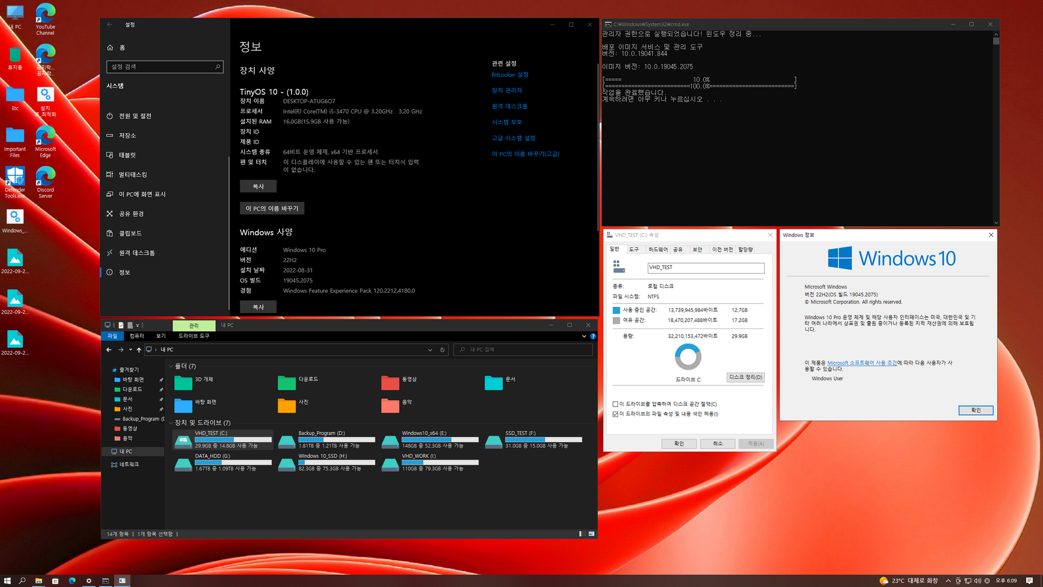Select 네트워크 in explorer navigation pane

[x=129, y=465]
